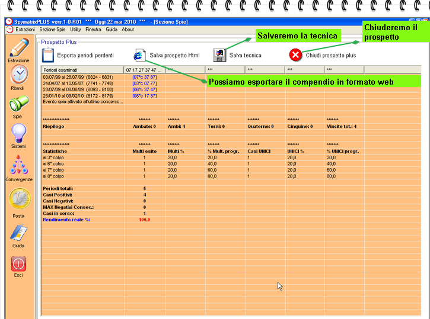The height and width of the screenshot is (319, 430).
Task: Click the Periodi esaminati column header
Action: pyautogui.click(x=82, y=70)
